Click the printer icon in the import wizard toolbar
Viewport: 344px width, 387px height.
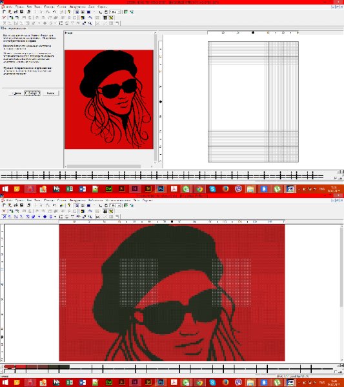tap(28, 12)
